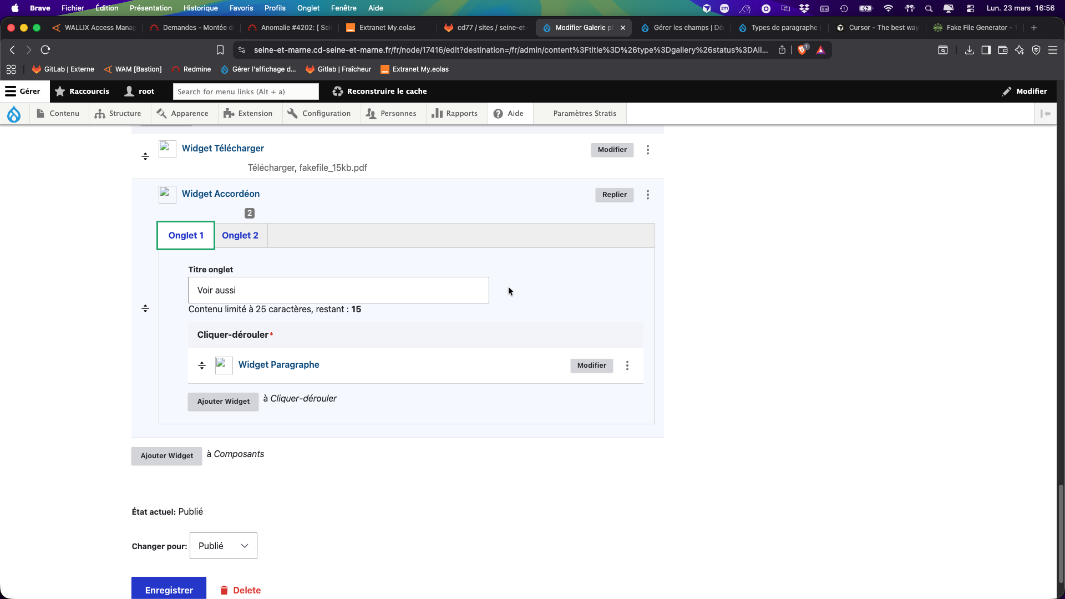Click drag handle beside Widget Paragraphe
The image size is (1065, 599).
click(x=202, y=366)
